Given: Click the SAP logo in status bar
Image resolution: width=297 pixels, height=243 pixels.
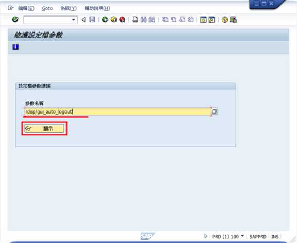Looking at the screenshot, I should [148, 236].
